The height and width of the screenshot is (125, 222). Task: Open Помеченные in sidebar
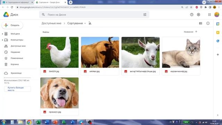click(x=17, y=58)
